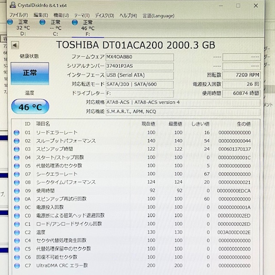Viewport: 275px width, 275px height.
Task: Open the 機能(U) menu
Action: point(61,15)
